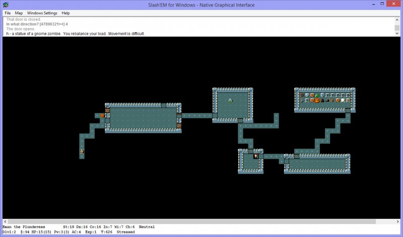
Task: Open the File menu
Action: (8, 13)
